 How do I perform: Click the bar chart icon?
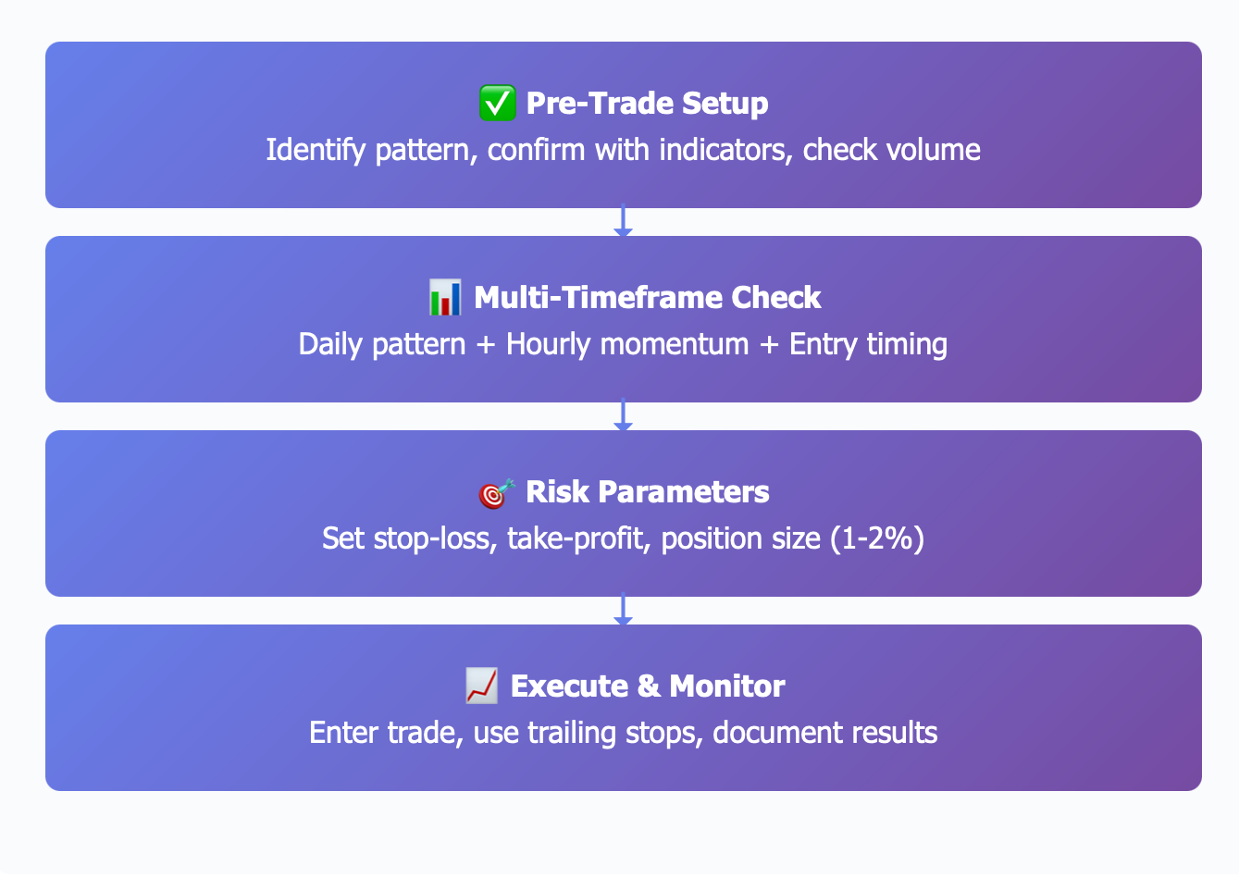(x=445, y=297)
